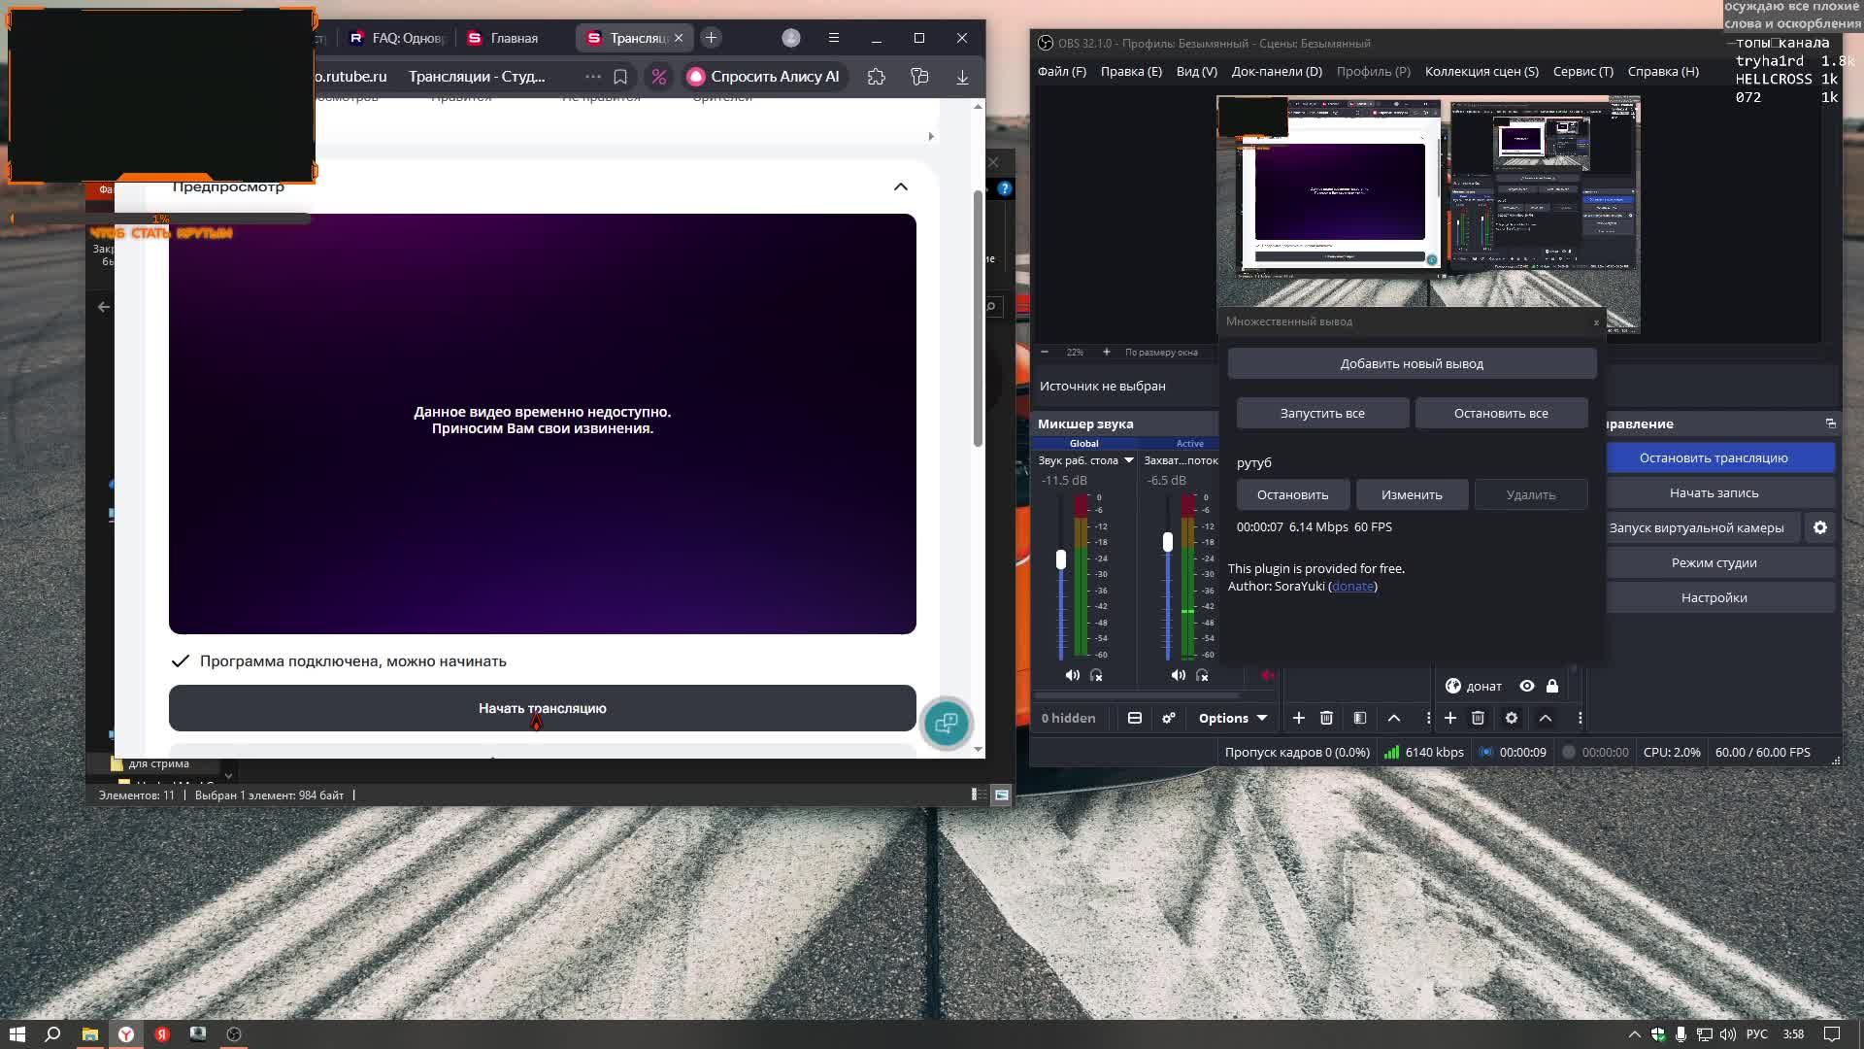This screenshot has height=1049, width=1864.
Task: Open Звук раб. стола channel dropdown arrow
Action: coord(1129,460)
